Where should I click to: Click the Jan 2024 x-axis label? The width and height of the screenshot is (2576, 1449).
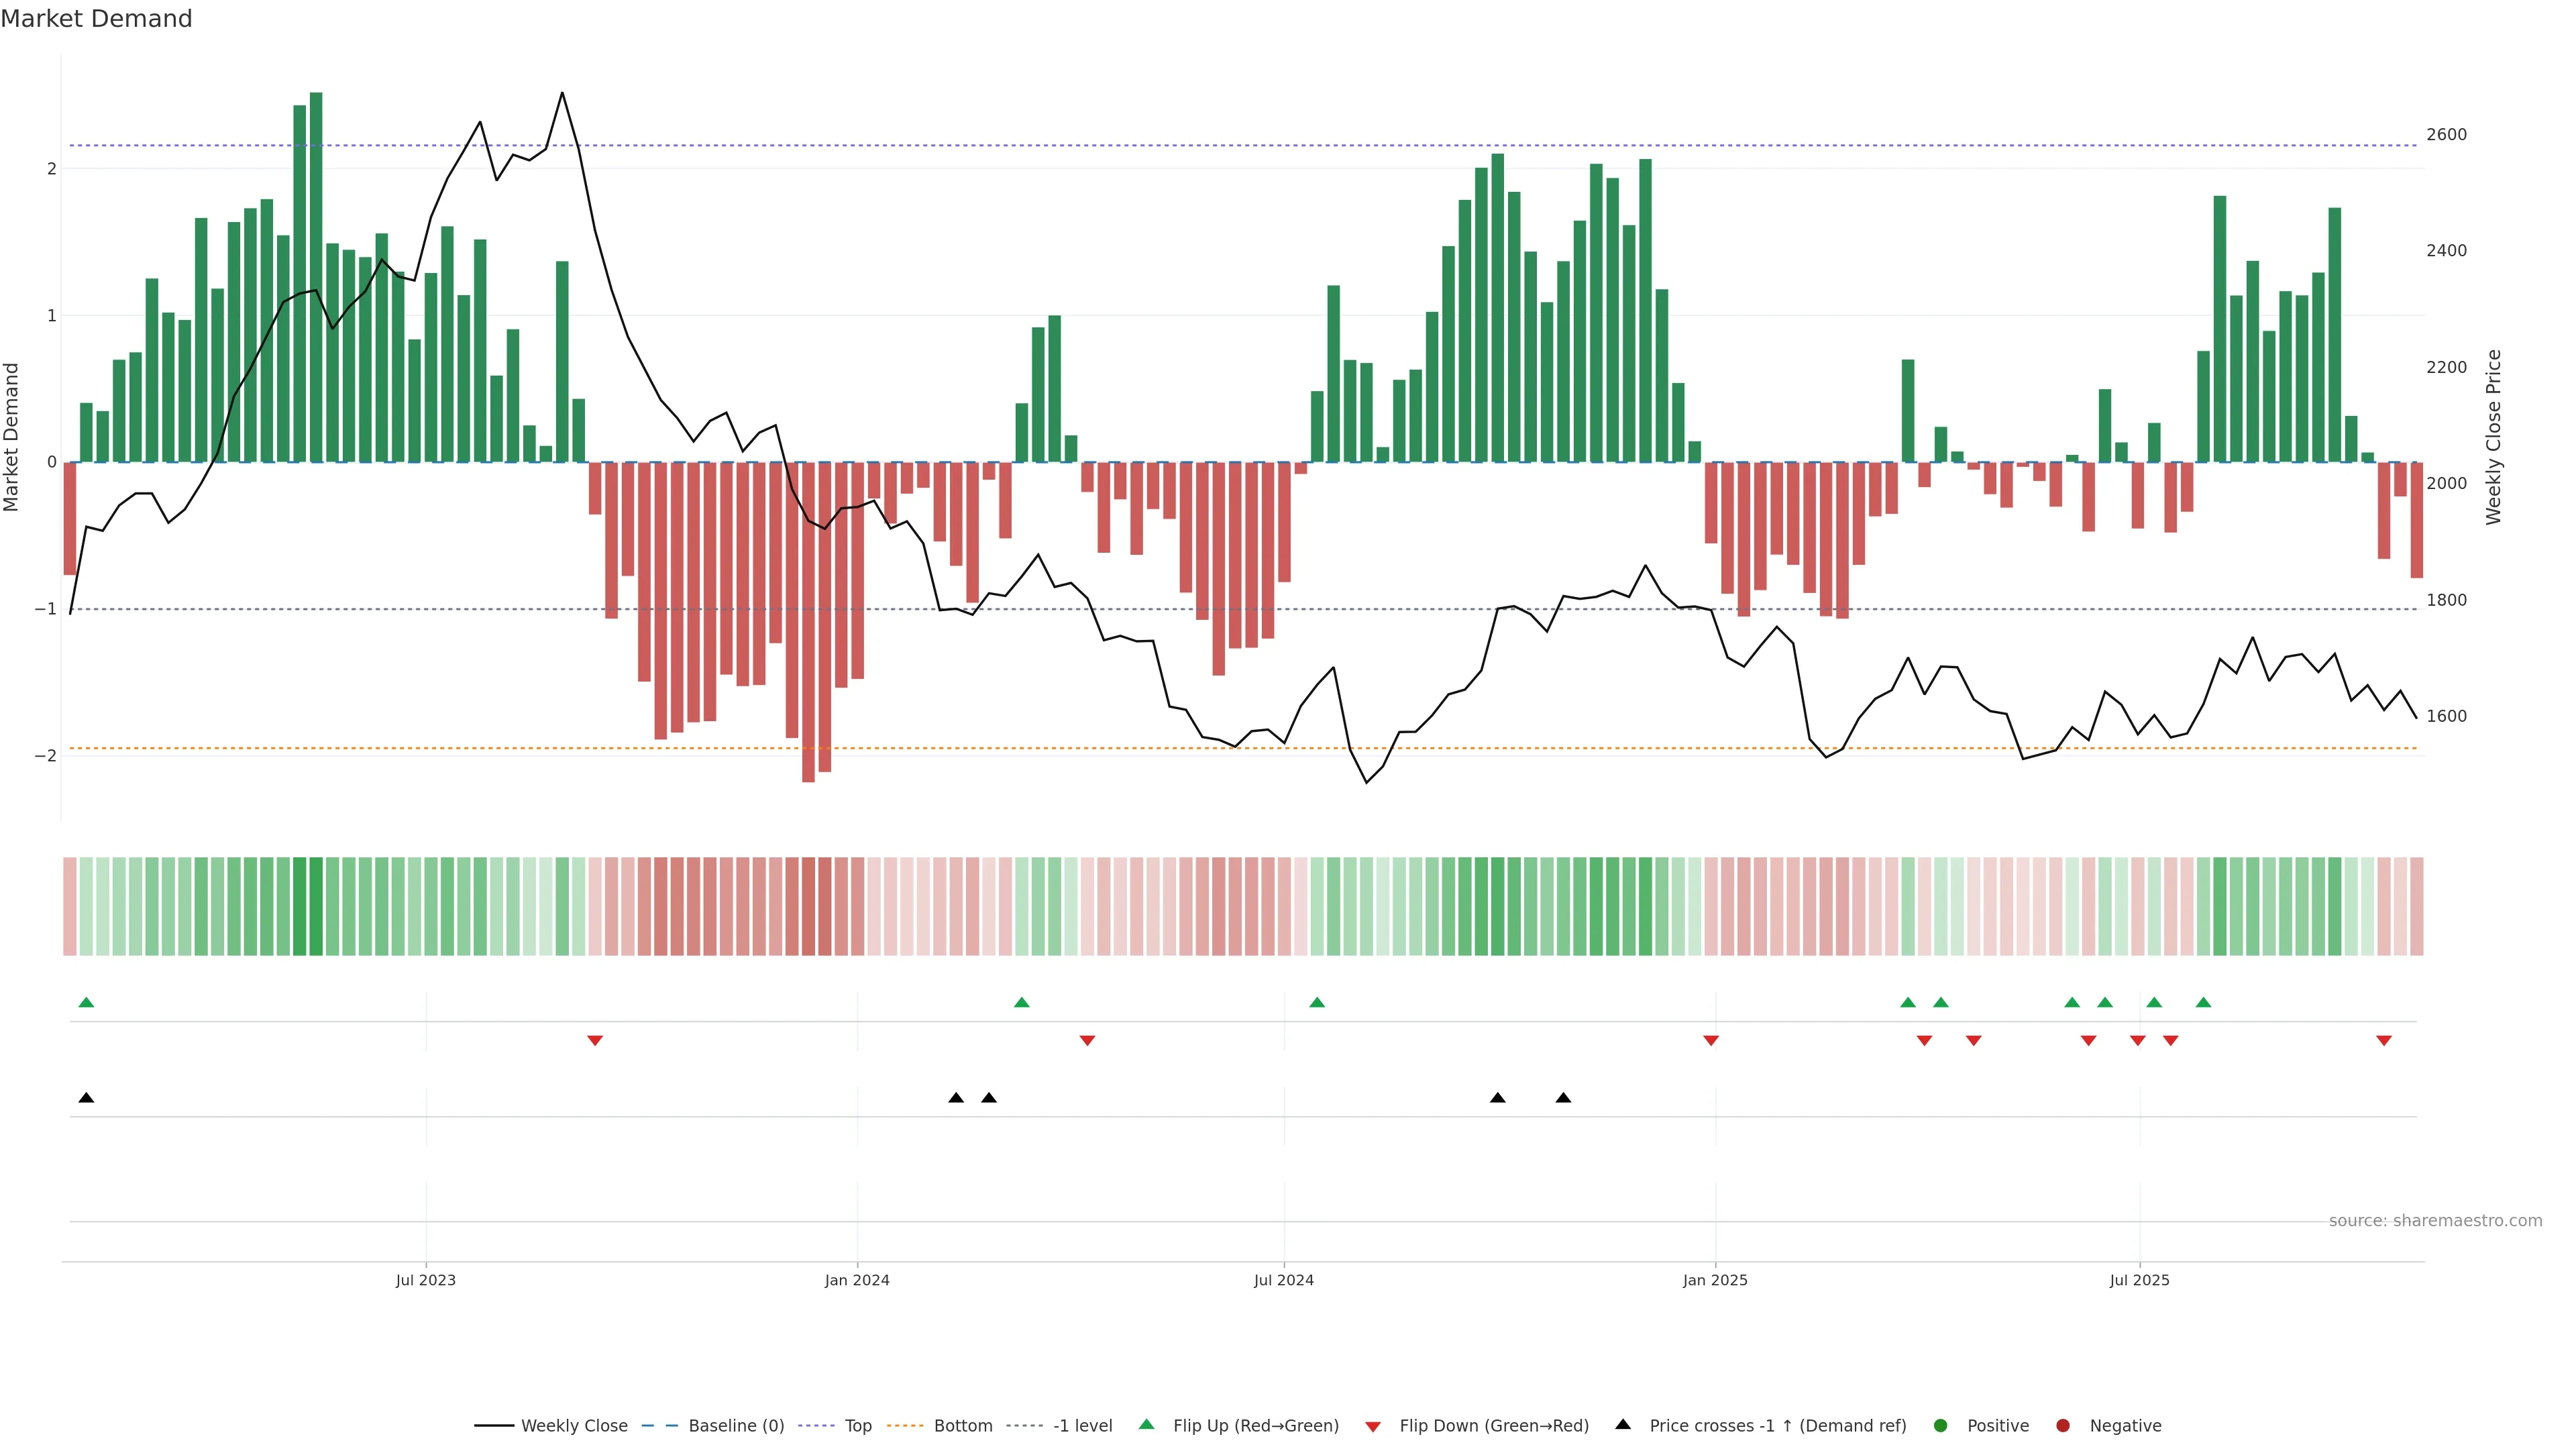tap(856, 1280)
